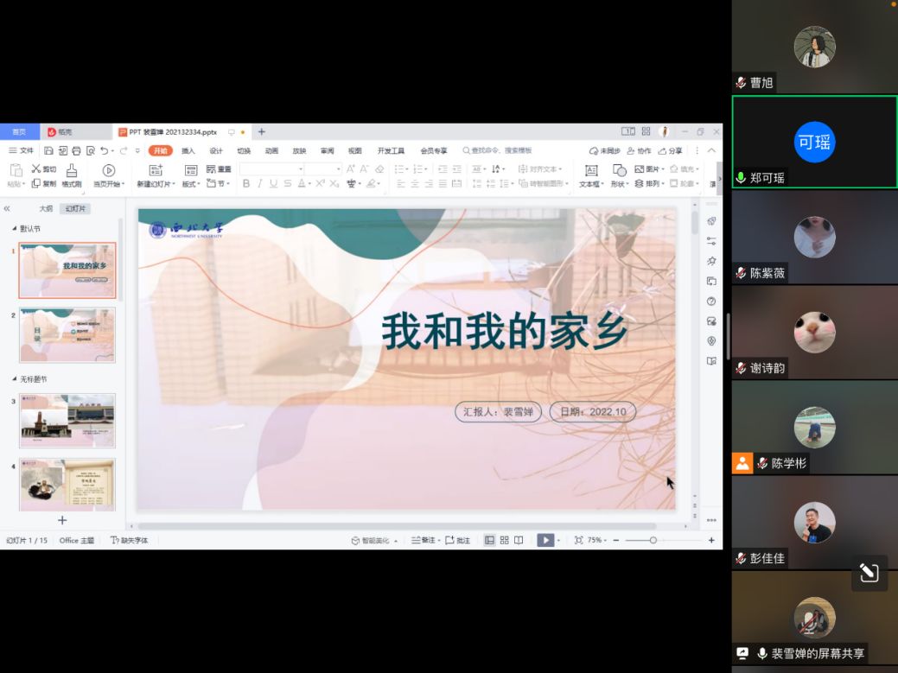898x673 pixels.
Task: Open the Insert (插入) ribbon tab
Action: tap(188, 150)
